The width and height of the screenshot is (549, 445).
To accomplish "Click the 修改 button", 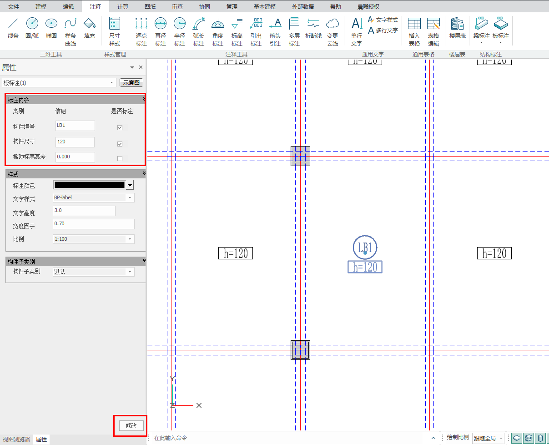I will (x=131, y=425).
